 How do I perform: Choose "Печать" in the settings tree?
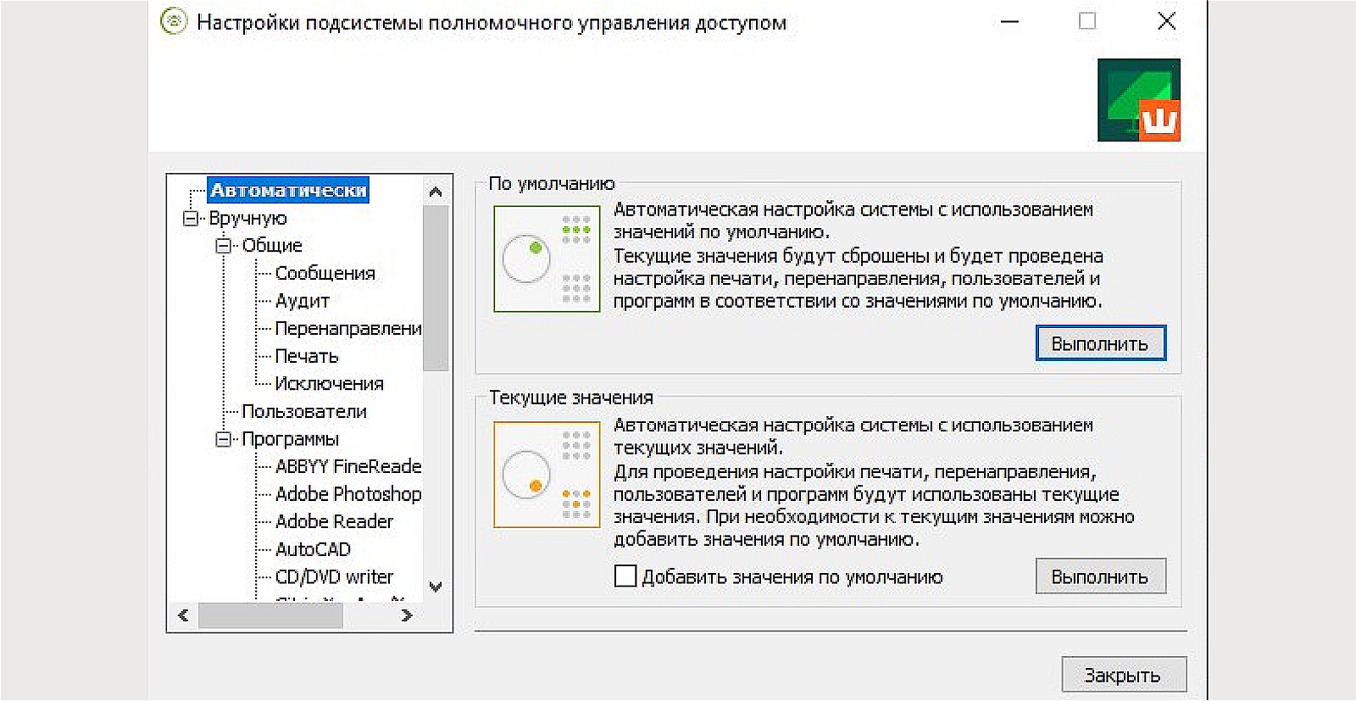306,356
